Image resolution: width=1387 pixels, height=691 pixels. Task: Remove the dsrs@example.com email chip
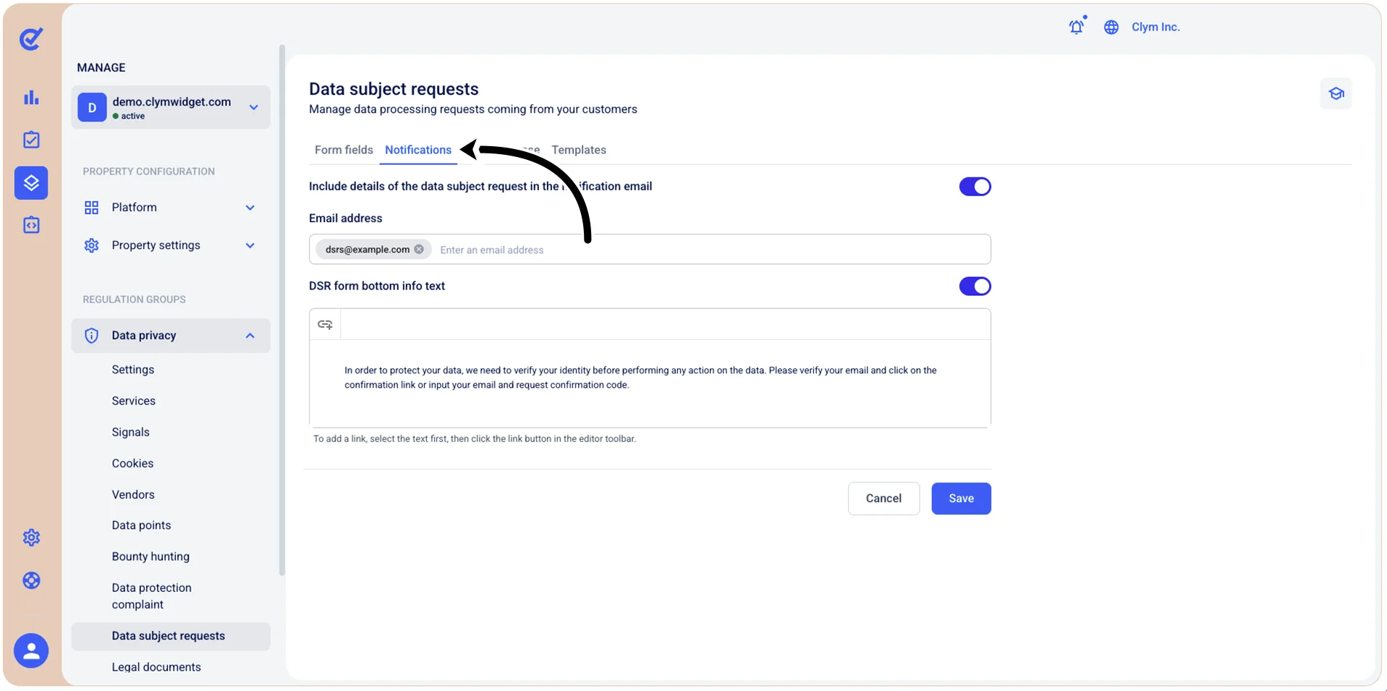(x=419, y=250)
